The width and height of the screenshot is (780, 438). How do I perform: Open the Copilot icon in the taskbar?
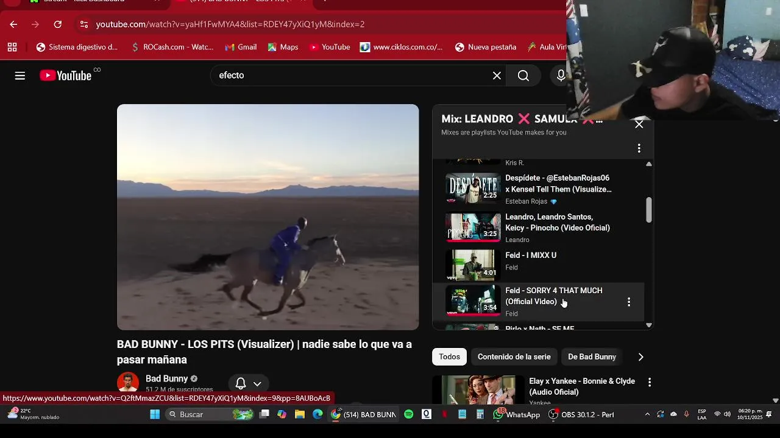pos(282,414)
